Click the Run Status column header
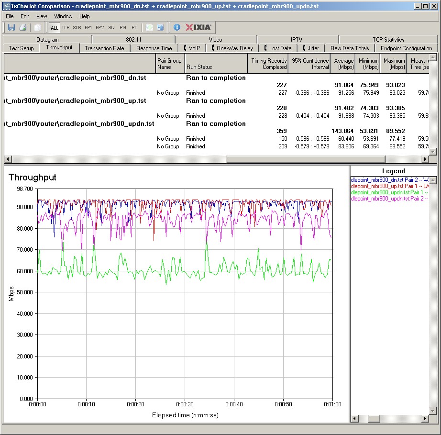The image size is (441, 435). pyautogui.click(x=216, y=64)
